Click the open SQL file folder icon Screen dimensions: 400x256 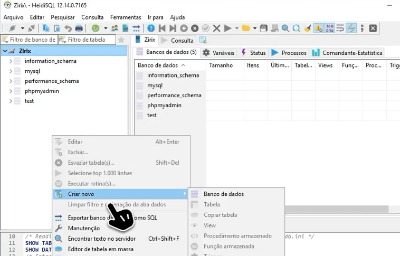[x=246, y=28]
